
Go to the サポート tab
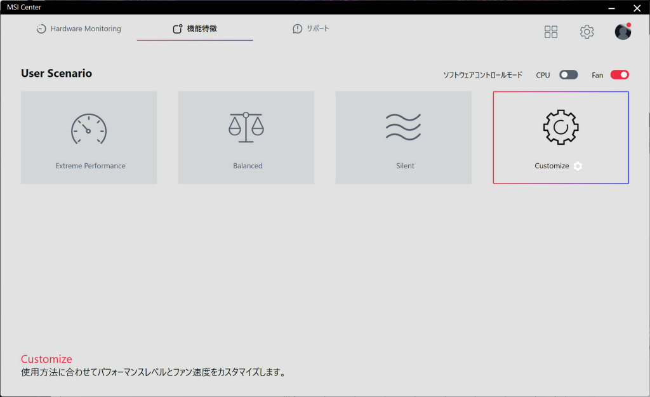click(318, 29)
